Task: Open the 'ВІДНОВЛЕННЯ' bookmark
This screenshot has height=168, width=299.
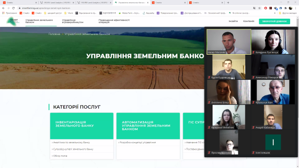Action: point(108,13)
